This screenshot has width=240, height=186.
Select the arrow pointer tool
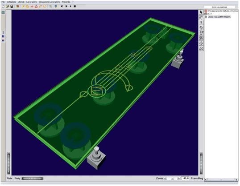(201, 12)
